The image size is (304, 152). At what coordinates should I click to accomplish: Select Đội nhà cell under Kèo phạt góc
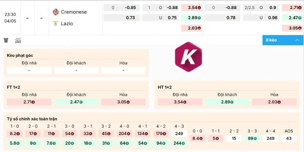pos(29,70)
